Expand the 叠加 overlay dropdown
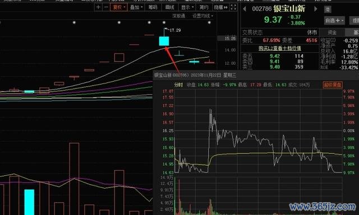Viewport: 359px width, 215px height. click(x=136, y=7)
